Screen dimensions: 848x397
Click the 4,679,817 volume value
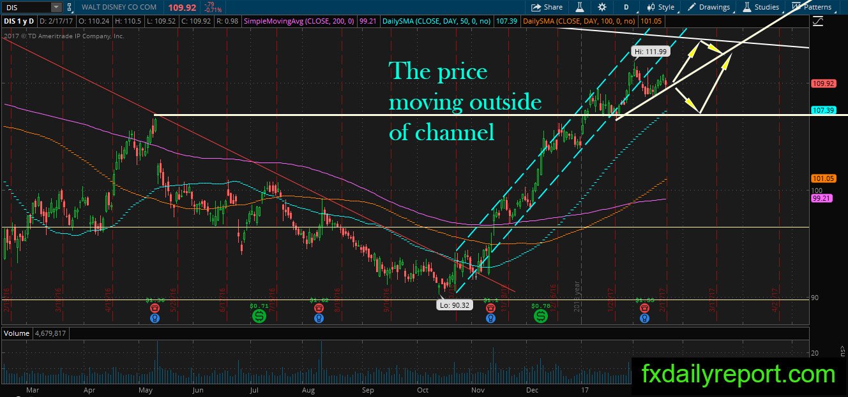pyautogui.click(x=49, y=333)
